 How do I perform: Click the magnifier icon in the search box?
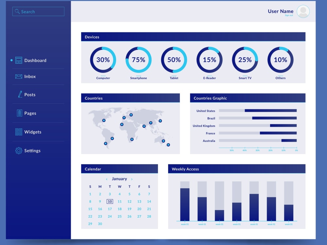[17, 11]
